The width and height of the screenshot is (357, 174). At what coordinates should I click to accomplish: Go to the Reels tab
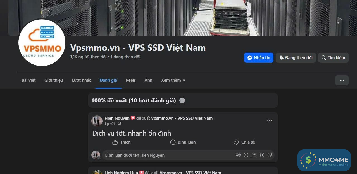[131, 80]
